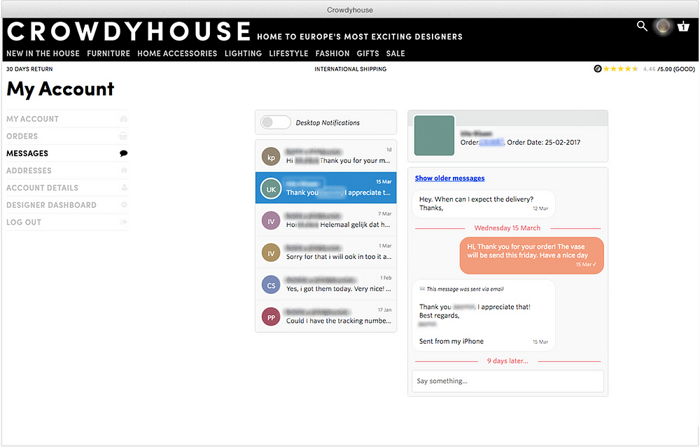Toggle Desktop Notifications switch
This screenshot has height=448, width=700.
point(275,122)
